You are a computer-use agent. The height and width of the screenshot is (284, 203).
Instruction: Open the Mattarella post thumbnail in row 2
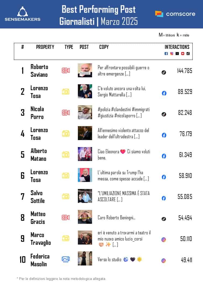(x=85, y=91)
